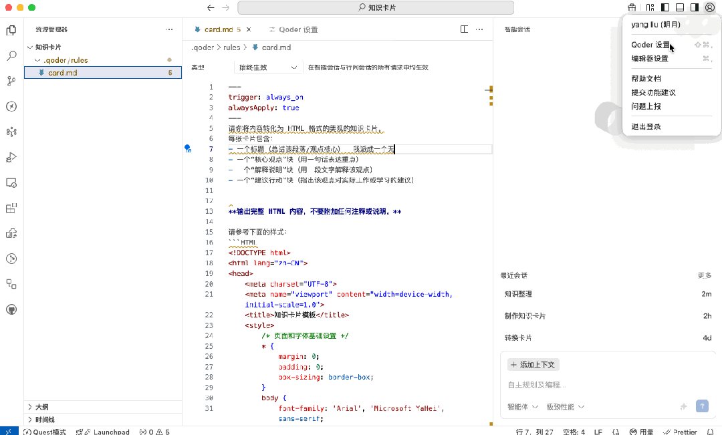Open the graph nodes icon in activity bar
This screenshot has width=722, height=435.
(11, 132)
